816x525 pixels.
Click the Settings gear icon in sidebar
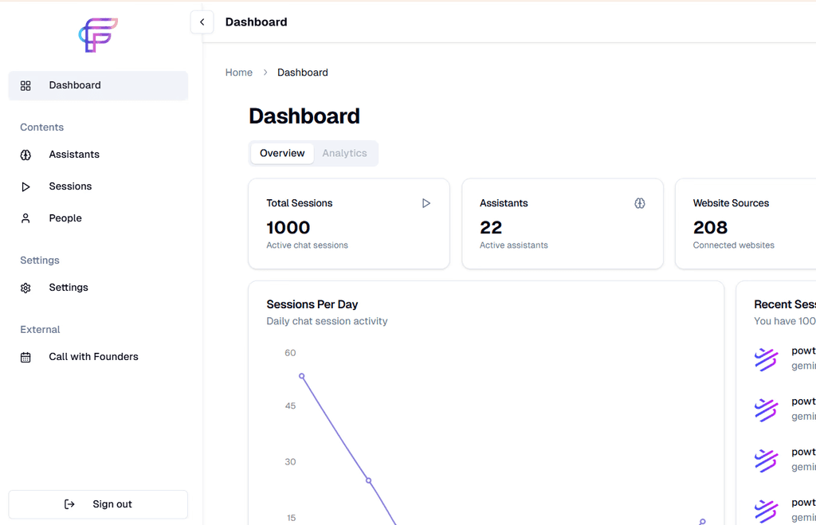click(25, 288)
